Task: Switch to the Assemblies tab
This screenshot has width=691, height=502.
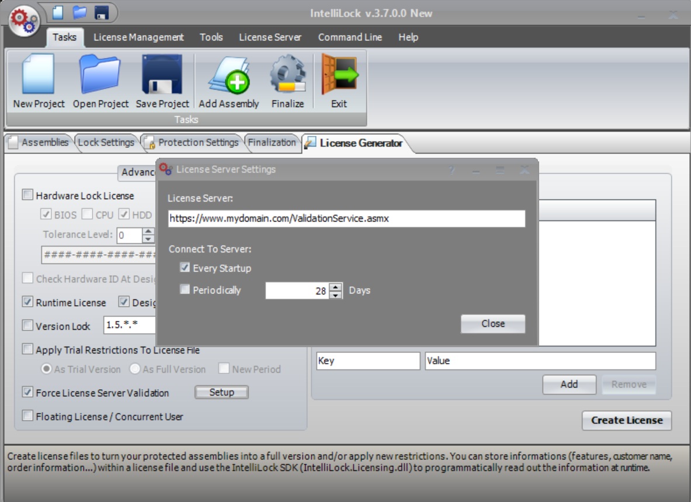Action: [x=39, y=143]
